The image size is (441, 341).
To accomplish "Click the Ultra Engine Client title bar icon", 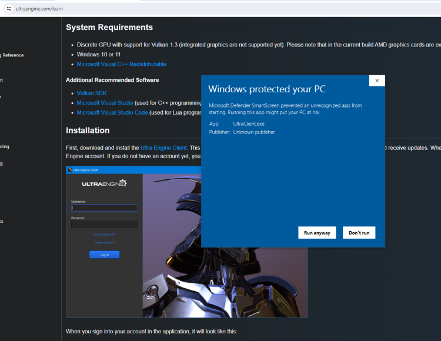I will [70, 170].
